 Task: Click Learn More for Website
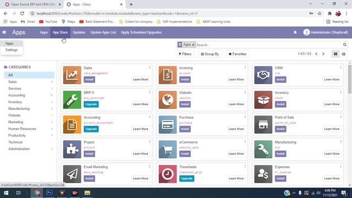pyautogui.click(x=236, y=104)
